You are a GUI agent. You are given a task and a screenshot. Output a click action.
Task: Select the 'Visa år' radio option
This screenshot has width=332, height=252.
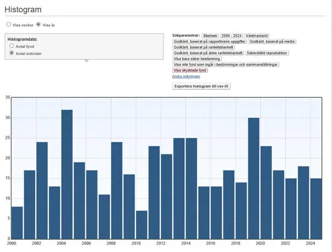pyautogui.click(x=39, y=25)
